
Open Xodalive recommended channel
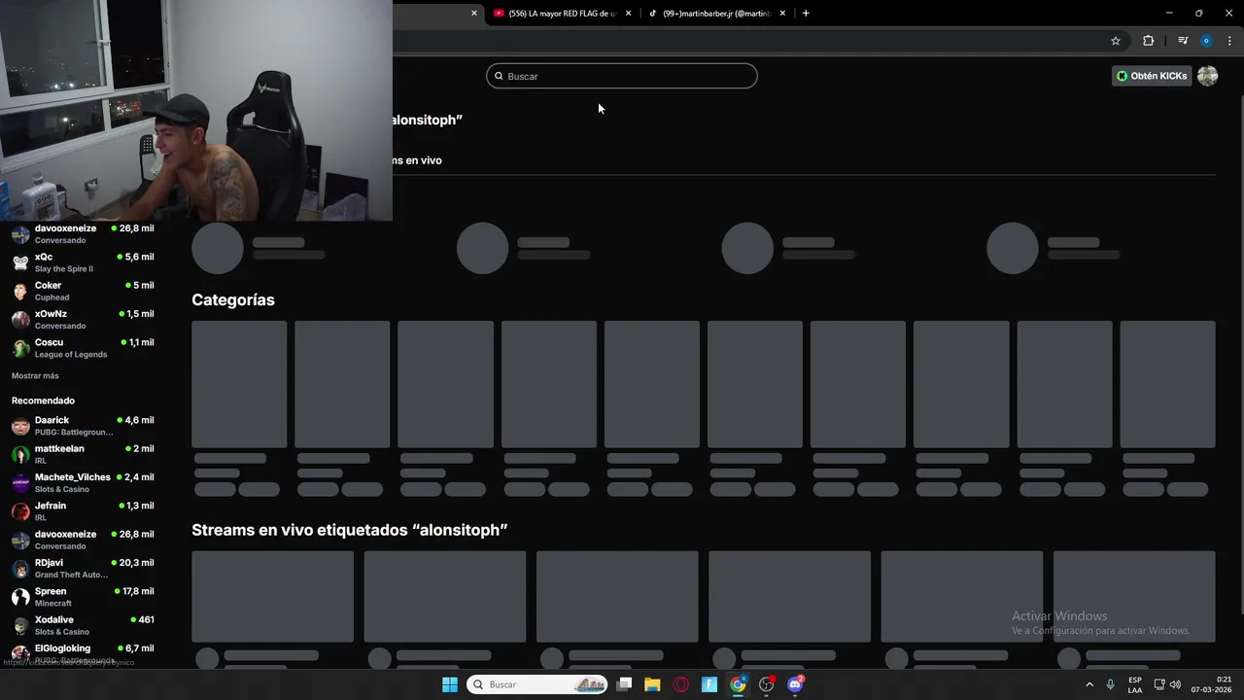click(83, 625)
